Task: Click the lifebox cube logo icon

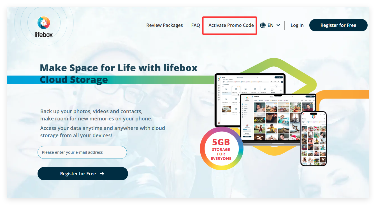Action: click(x=44, y=23)
